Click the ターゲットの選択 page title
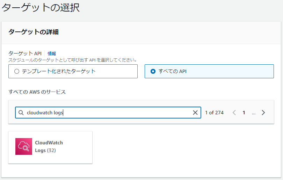 [x=41, y=8]
